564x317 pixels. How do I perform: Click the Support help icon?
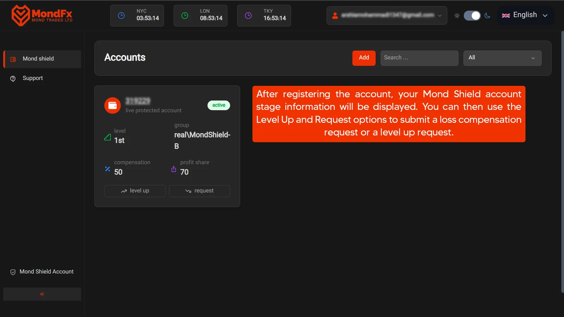[13, 79]
